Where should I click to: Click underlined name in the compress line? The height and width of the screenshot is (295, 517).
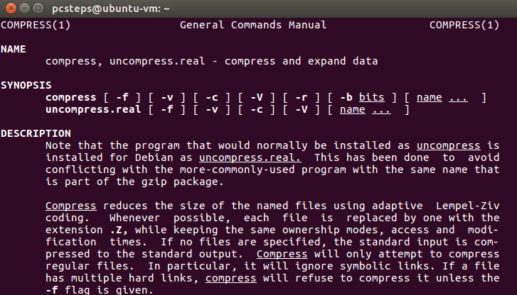[430, 97]
